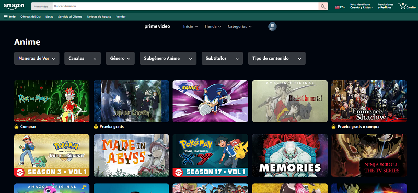Click the bag icon beside Prueba gratis

(x=96, y=127)
